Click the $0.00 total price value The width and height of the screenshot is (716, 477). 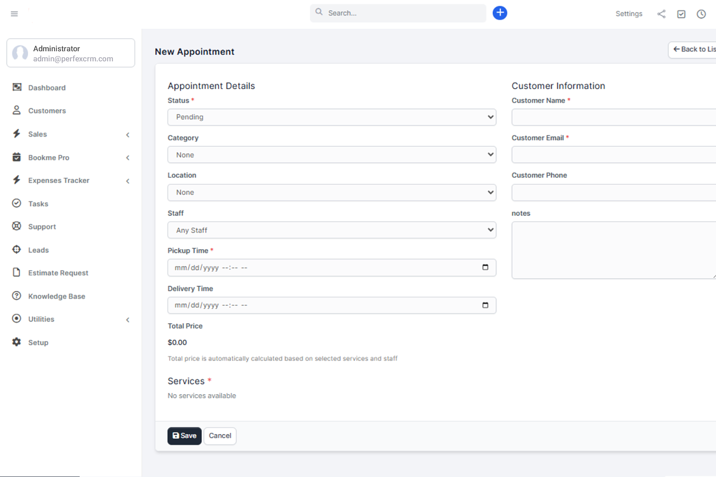177,342
